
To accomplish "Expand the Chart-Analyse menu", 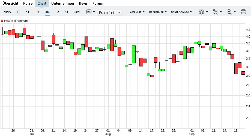I will click(x=181, y=12).
